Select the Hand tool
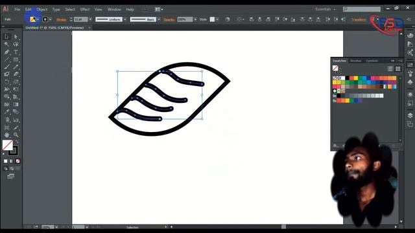 [7, 135]
